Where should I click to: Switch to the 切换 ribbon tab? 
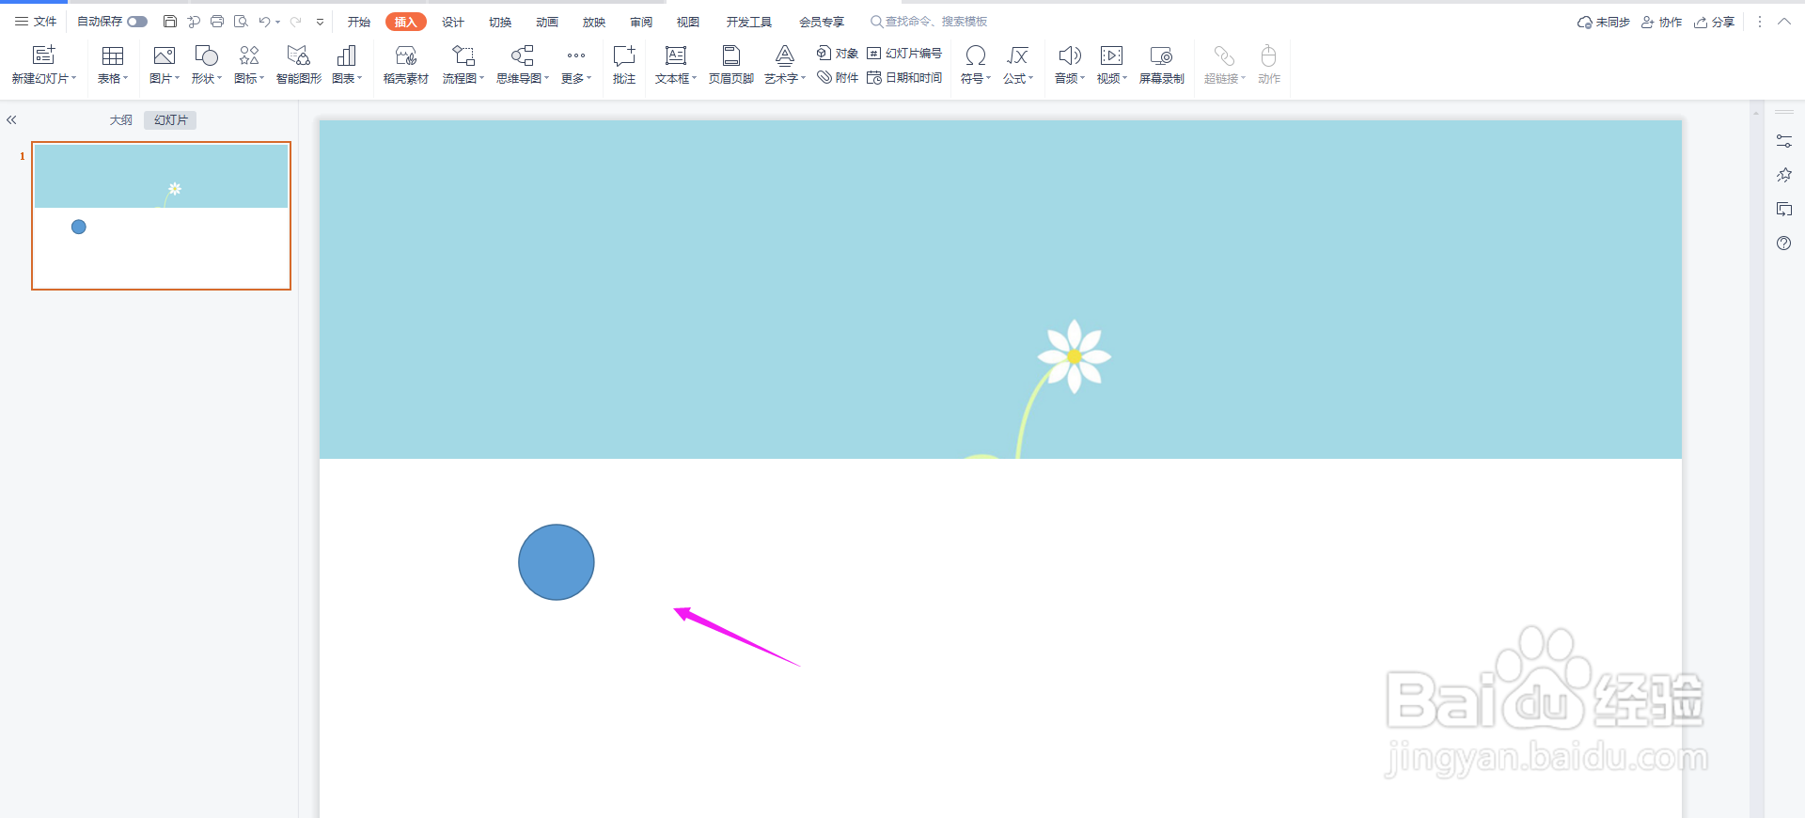tap(500, 22)
